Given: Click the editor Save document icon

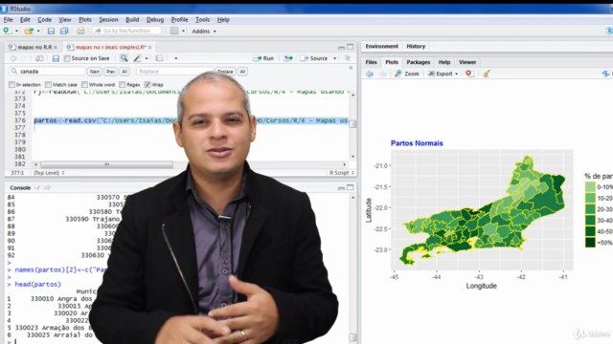Looking at the screenshot, I should tap(56, 58).
